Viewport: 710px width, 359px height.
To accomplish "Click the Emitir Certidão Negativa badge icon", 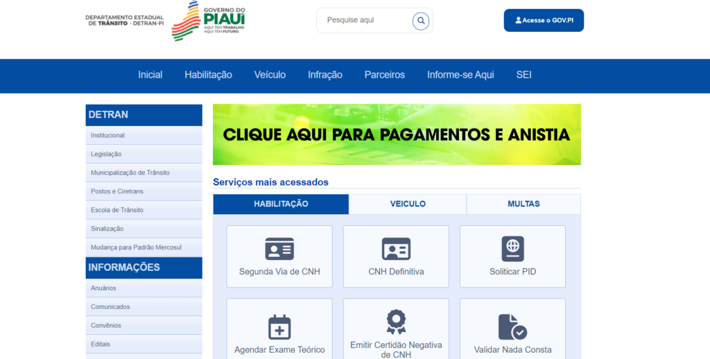I will click(x=396, y=322).
